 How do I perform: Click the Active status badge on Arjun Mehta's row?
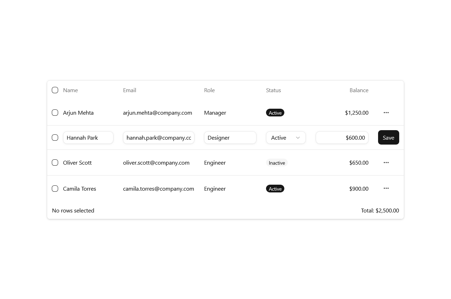tap(275, 113)
